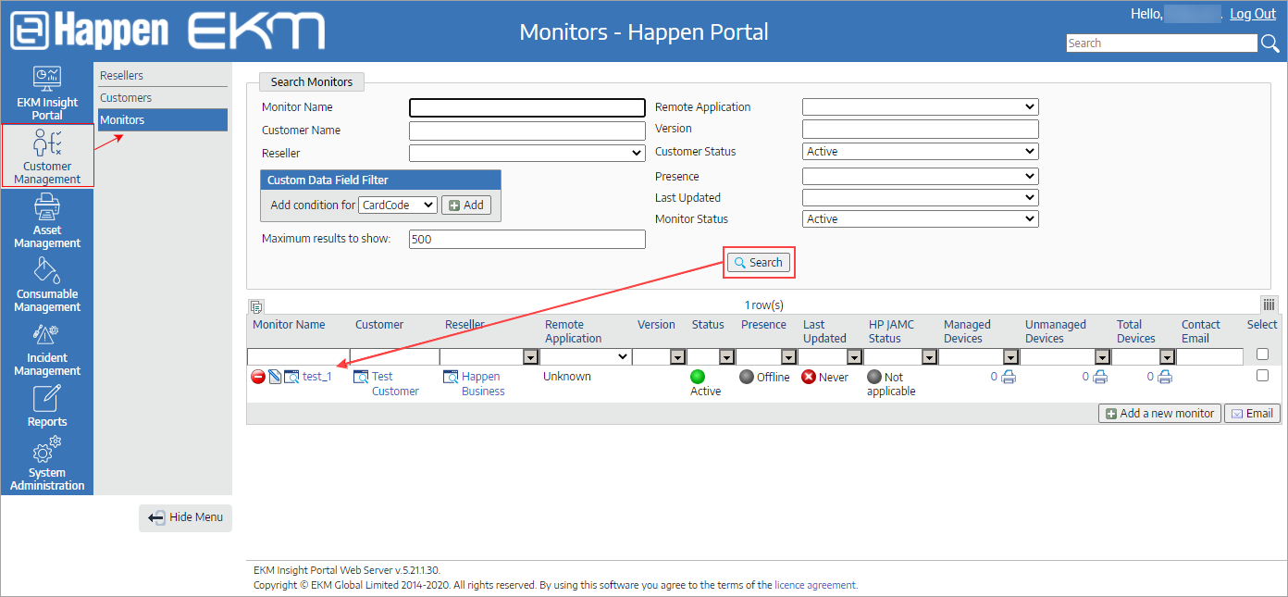Image resolution: width=1288 pixels, height=597 pixels.
Task: Click Add a new monitor button
Action: tap(1159, 414)
